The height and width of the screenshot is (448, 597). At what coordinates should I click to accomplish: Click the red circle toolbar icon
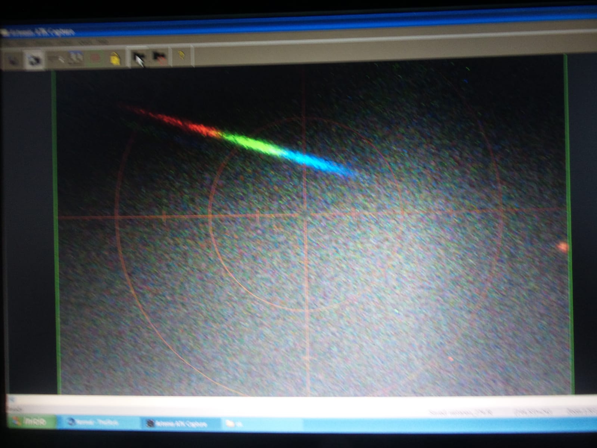tap(96, 58)
